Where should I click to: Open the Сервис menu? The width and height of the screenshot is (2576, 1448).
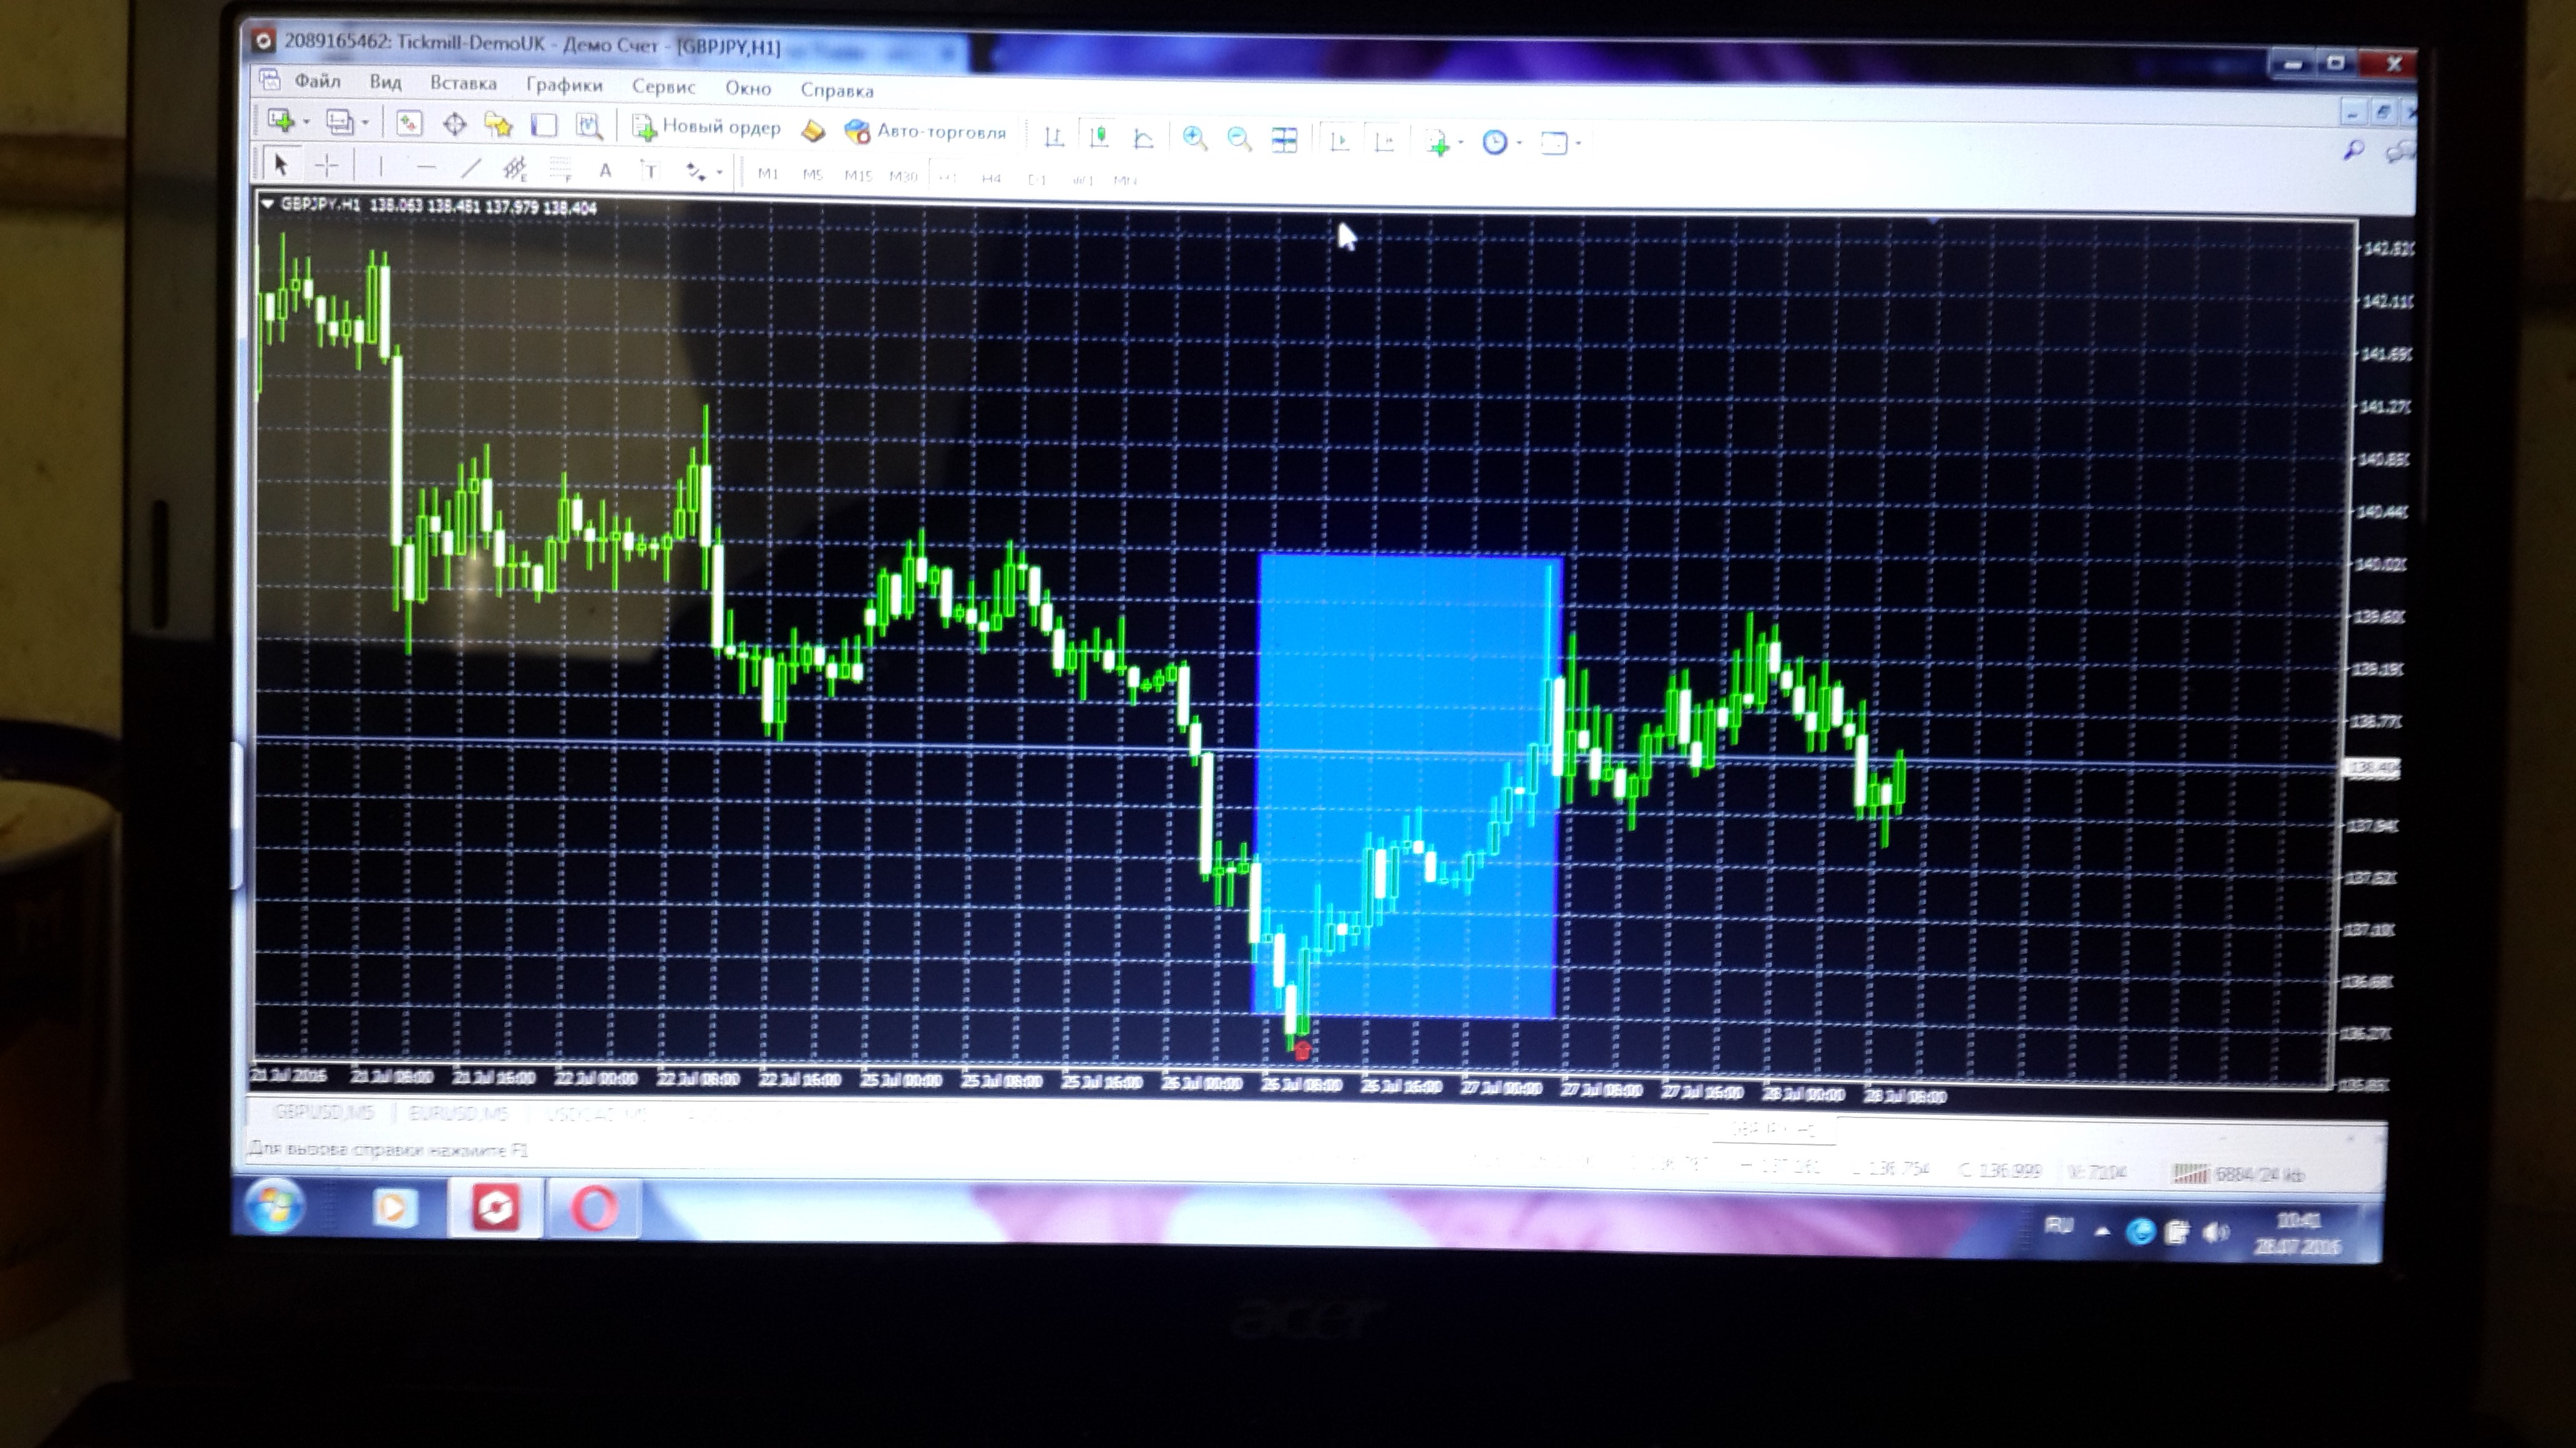663,87
